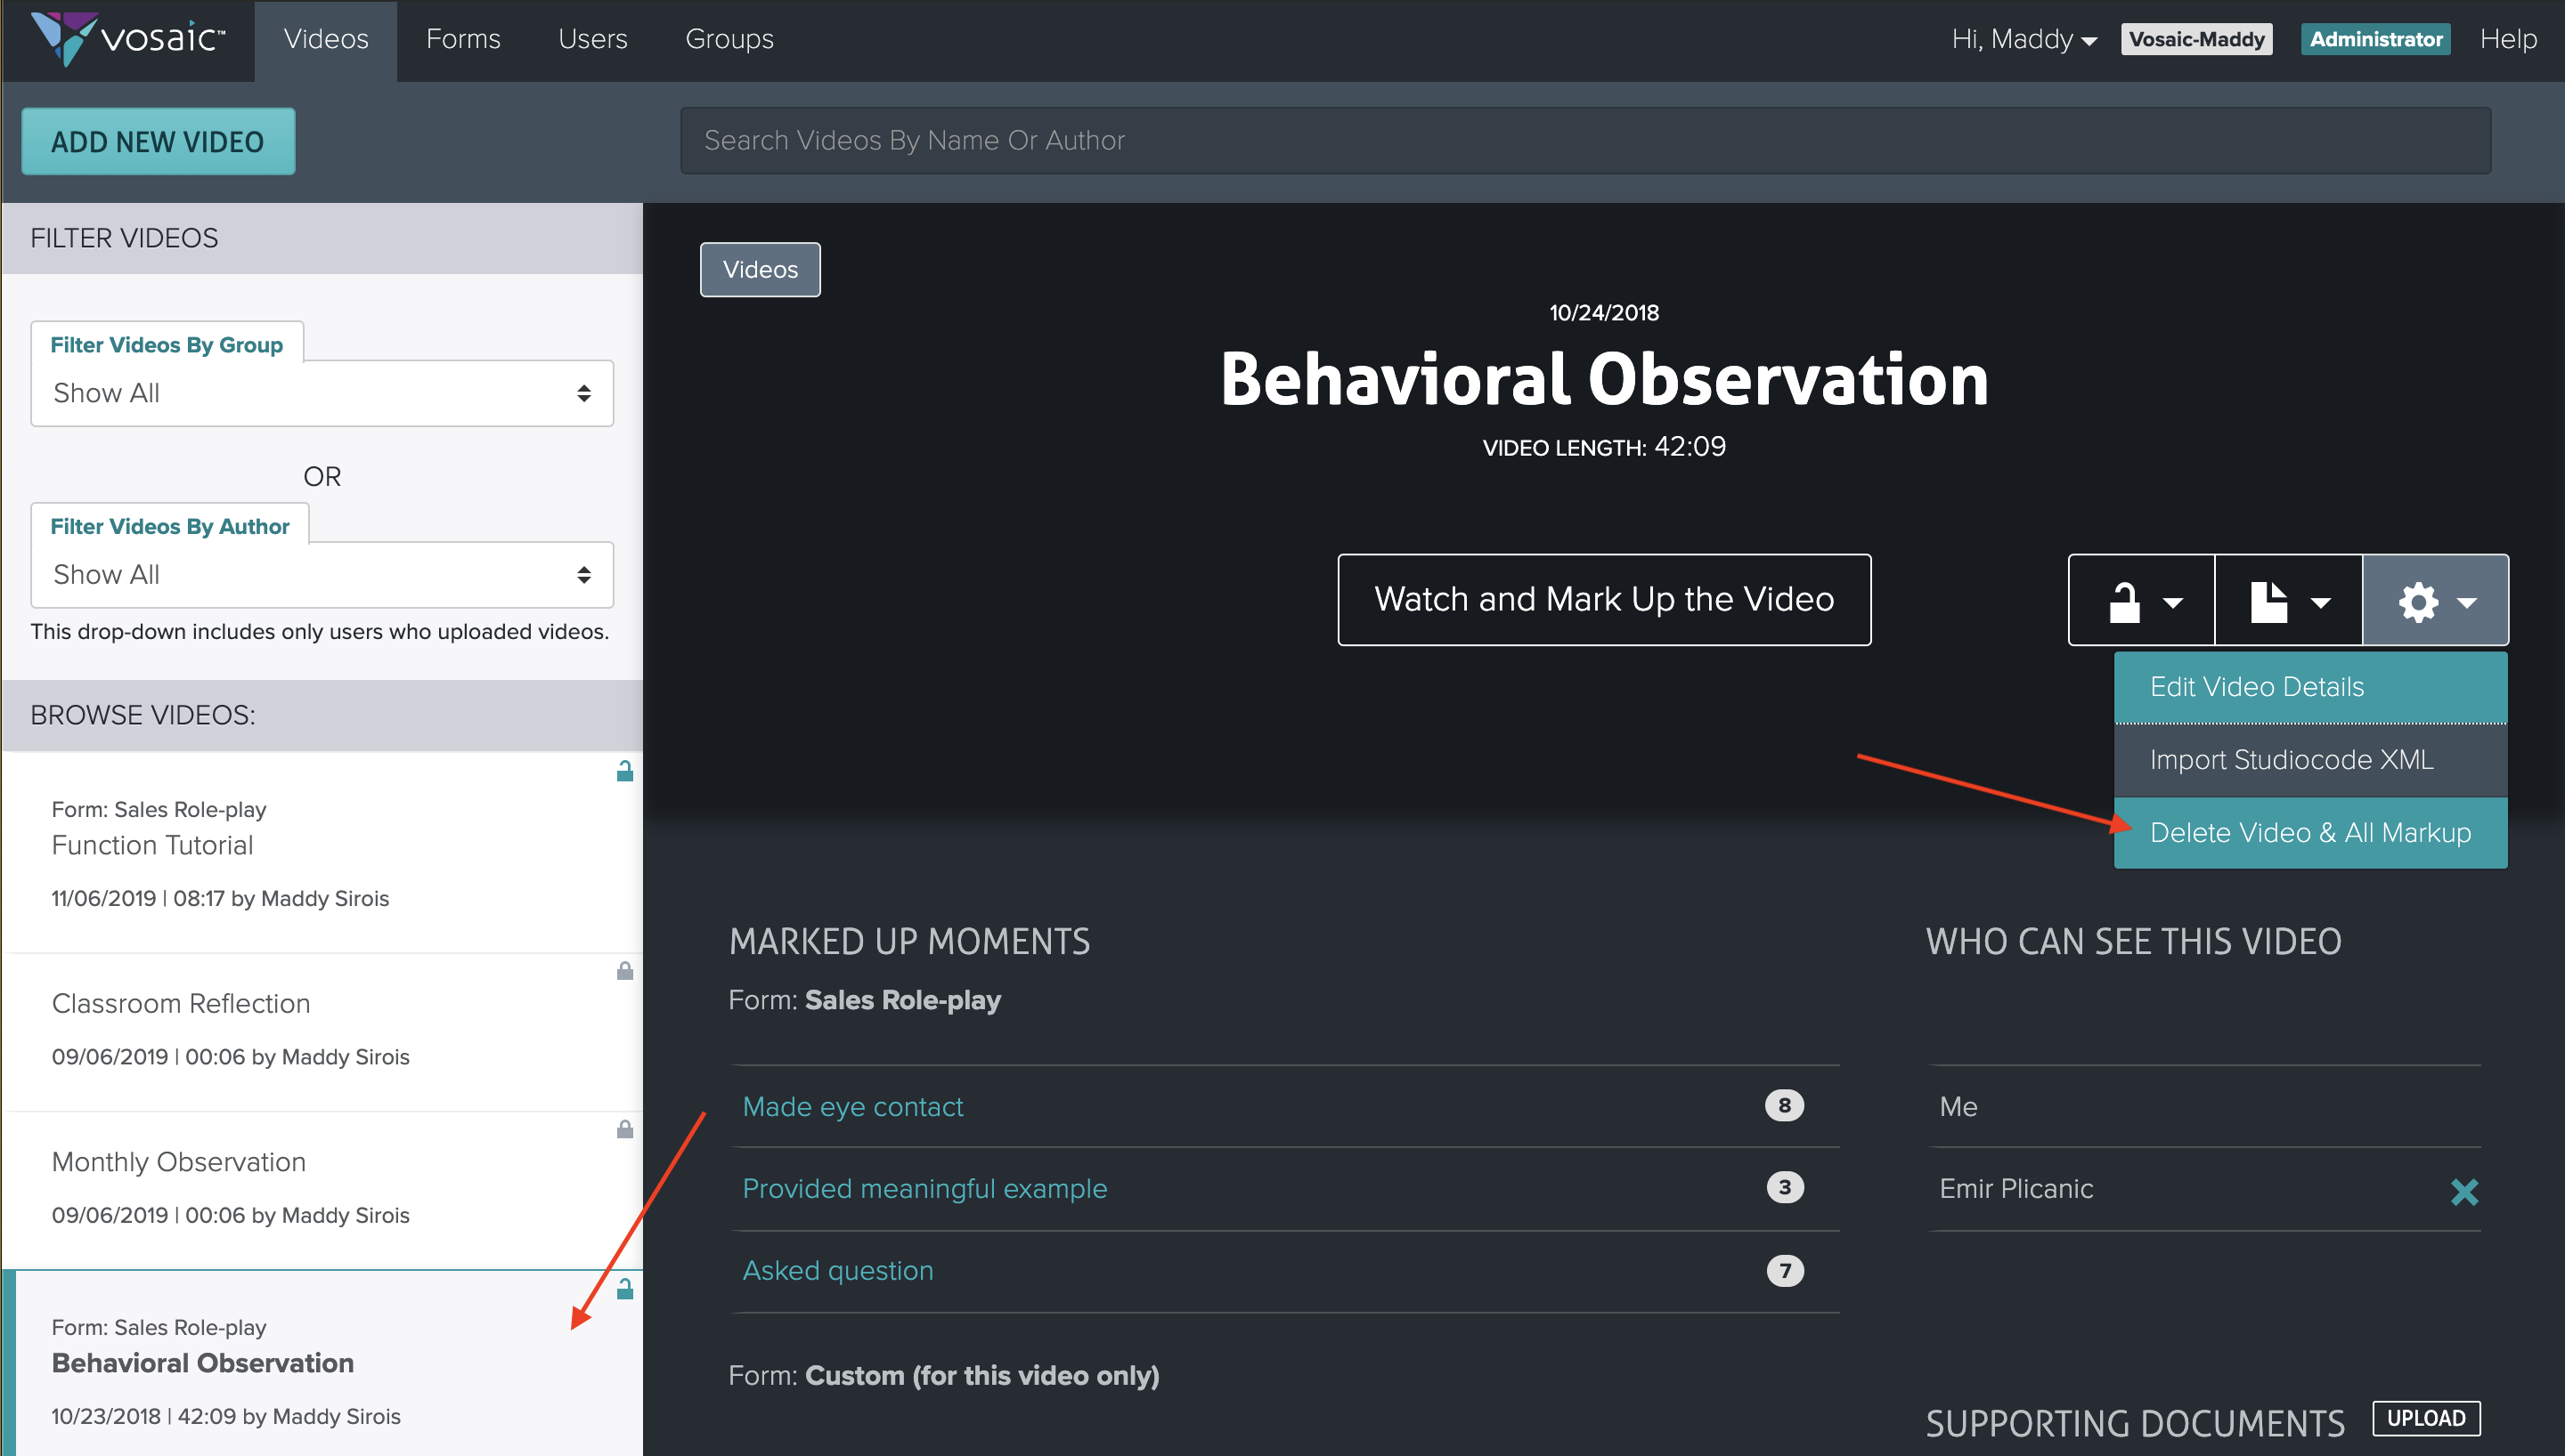Open the Hi, Maddy user menu
Screen dimensions: 2565x1456
[2023, 39]
